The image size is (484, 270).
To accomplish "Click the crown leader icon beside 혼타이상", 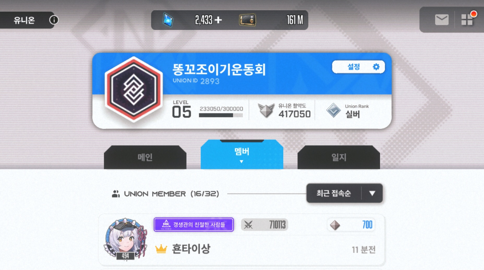I will pos(161,249).
